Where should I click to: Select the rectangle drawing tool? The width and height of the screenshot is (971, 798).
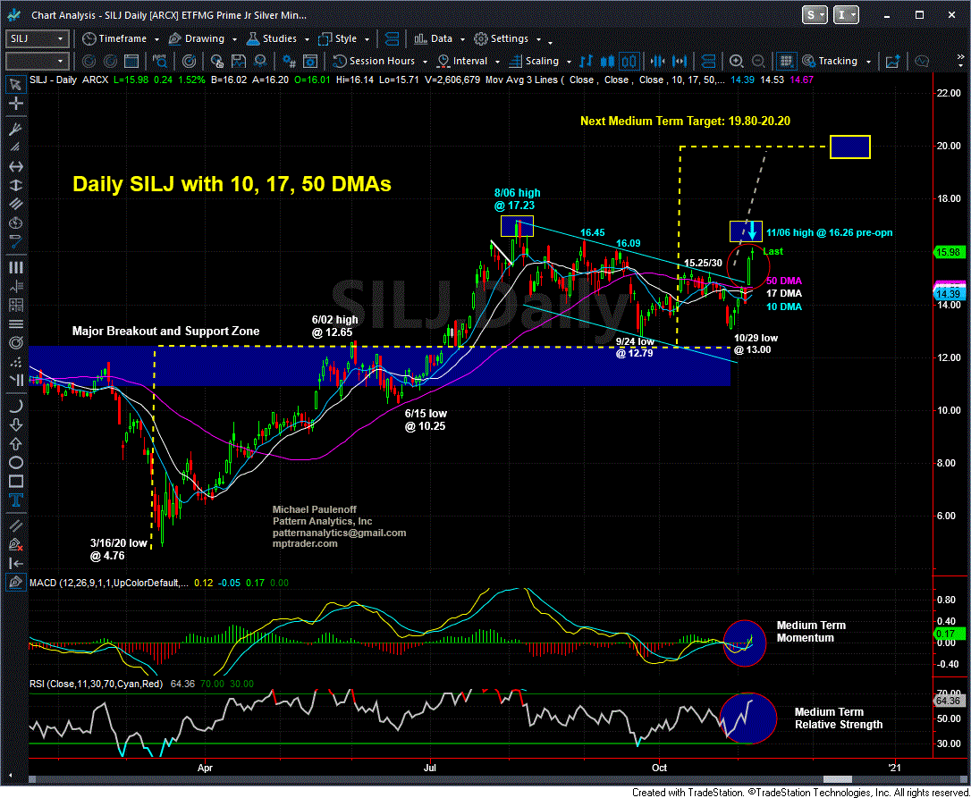point(15,481)
